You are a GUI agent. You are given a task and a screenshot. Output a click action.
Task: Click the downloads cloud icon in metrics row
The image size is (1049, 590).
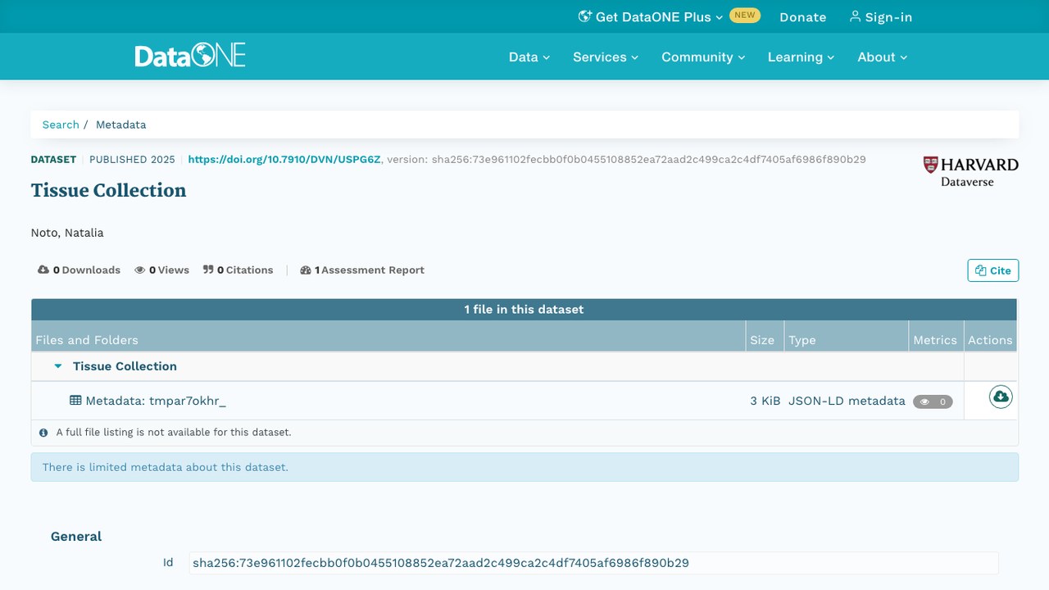click(x=43, y=270)
